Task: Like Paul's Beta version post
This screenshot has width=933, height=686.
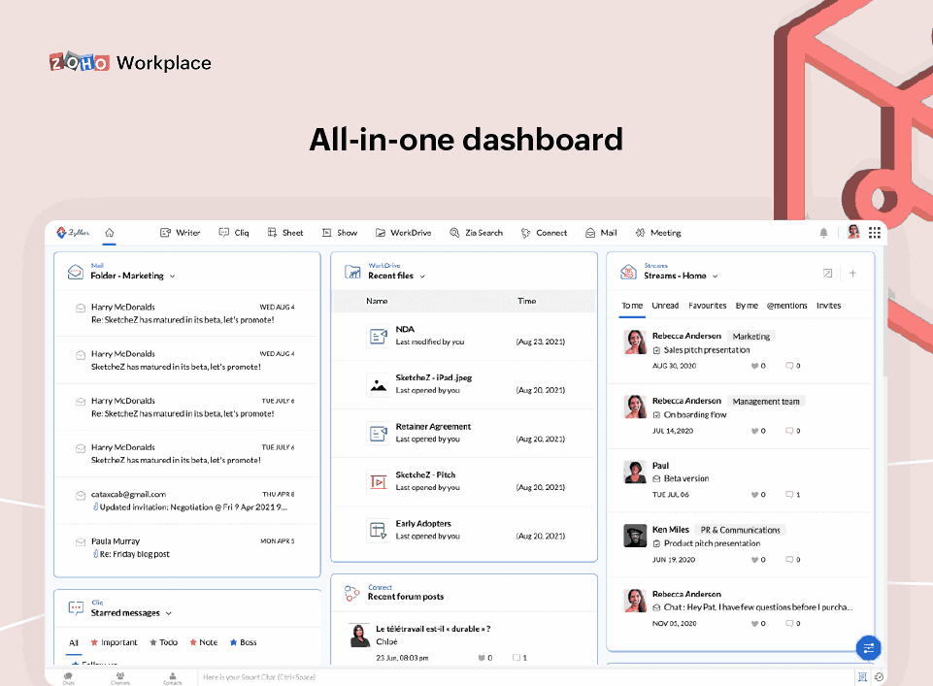Action: (x=754, y=495)
